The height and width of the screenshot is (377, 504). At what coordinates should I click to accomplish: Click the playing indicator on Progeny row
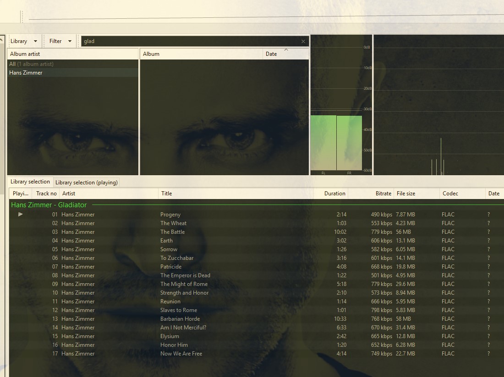point(20,214)
